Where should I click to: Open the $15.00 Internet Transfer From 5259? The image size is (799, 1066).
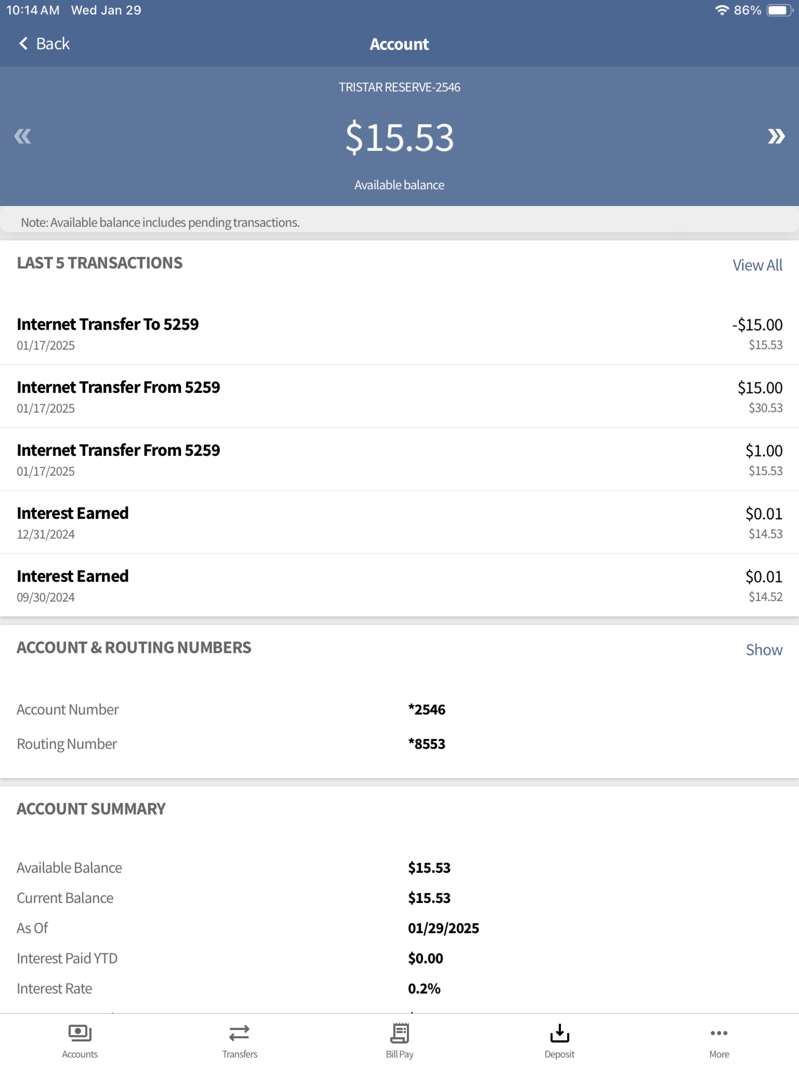(399, 396)
